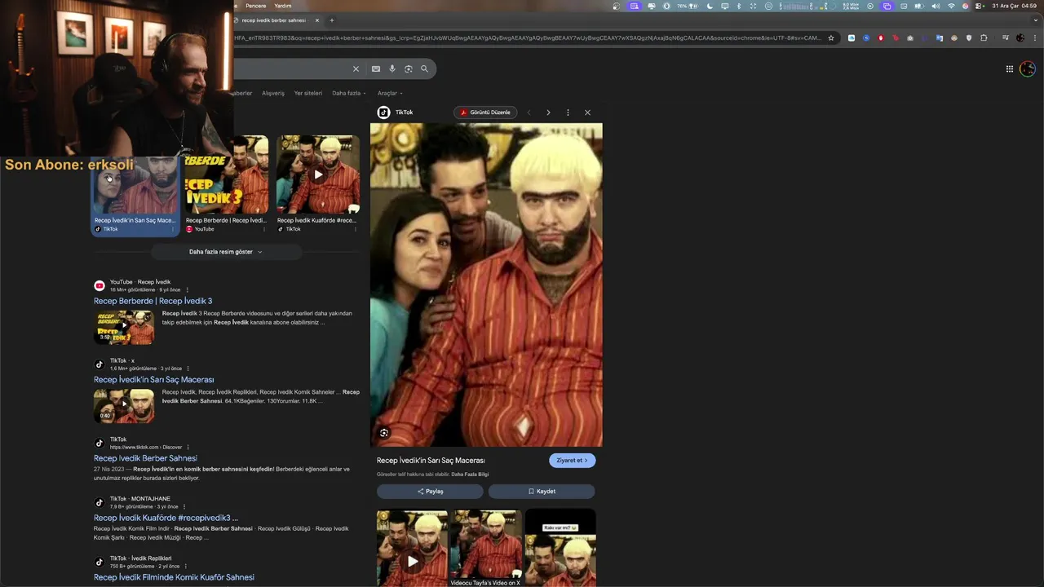Click Paylaş share button
The width and height of the screenshot is (1044, 587).
tap(430, 492)
